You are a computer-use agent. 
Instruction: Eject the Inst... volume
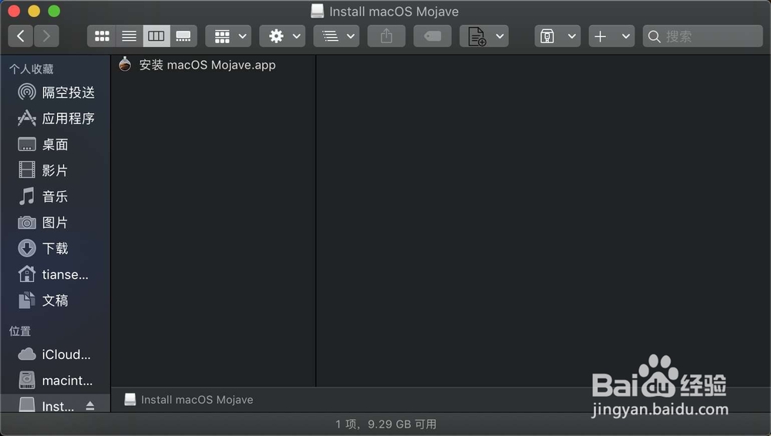tap(90, 405)
